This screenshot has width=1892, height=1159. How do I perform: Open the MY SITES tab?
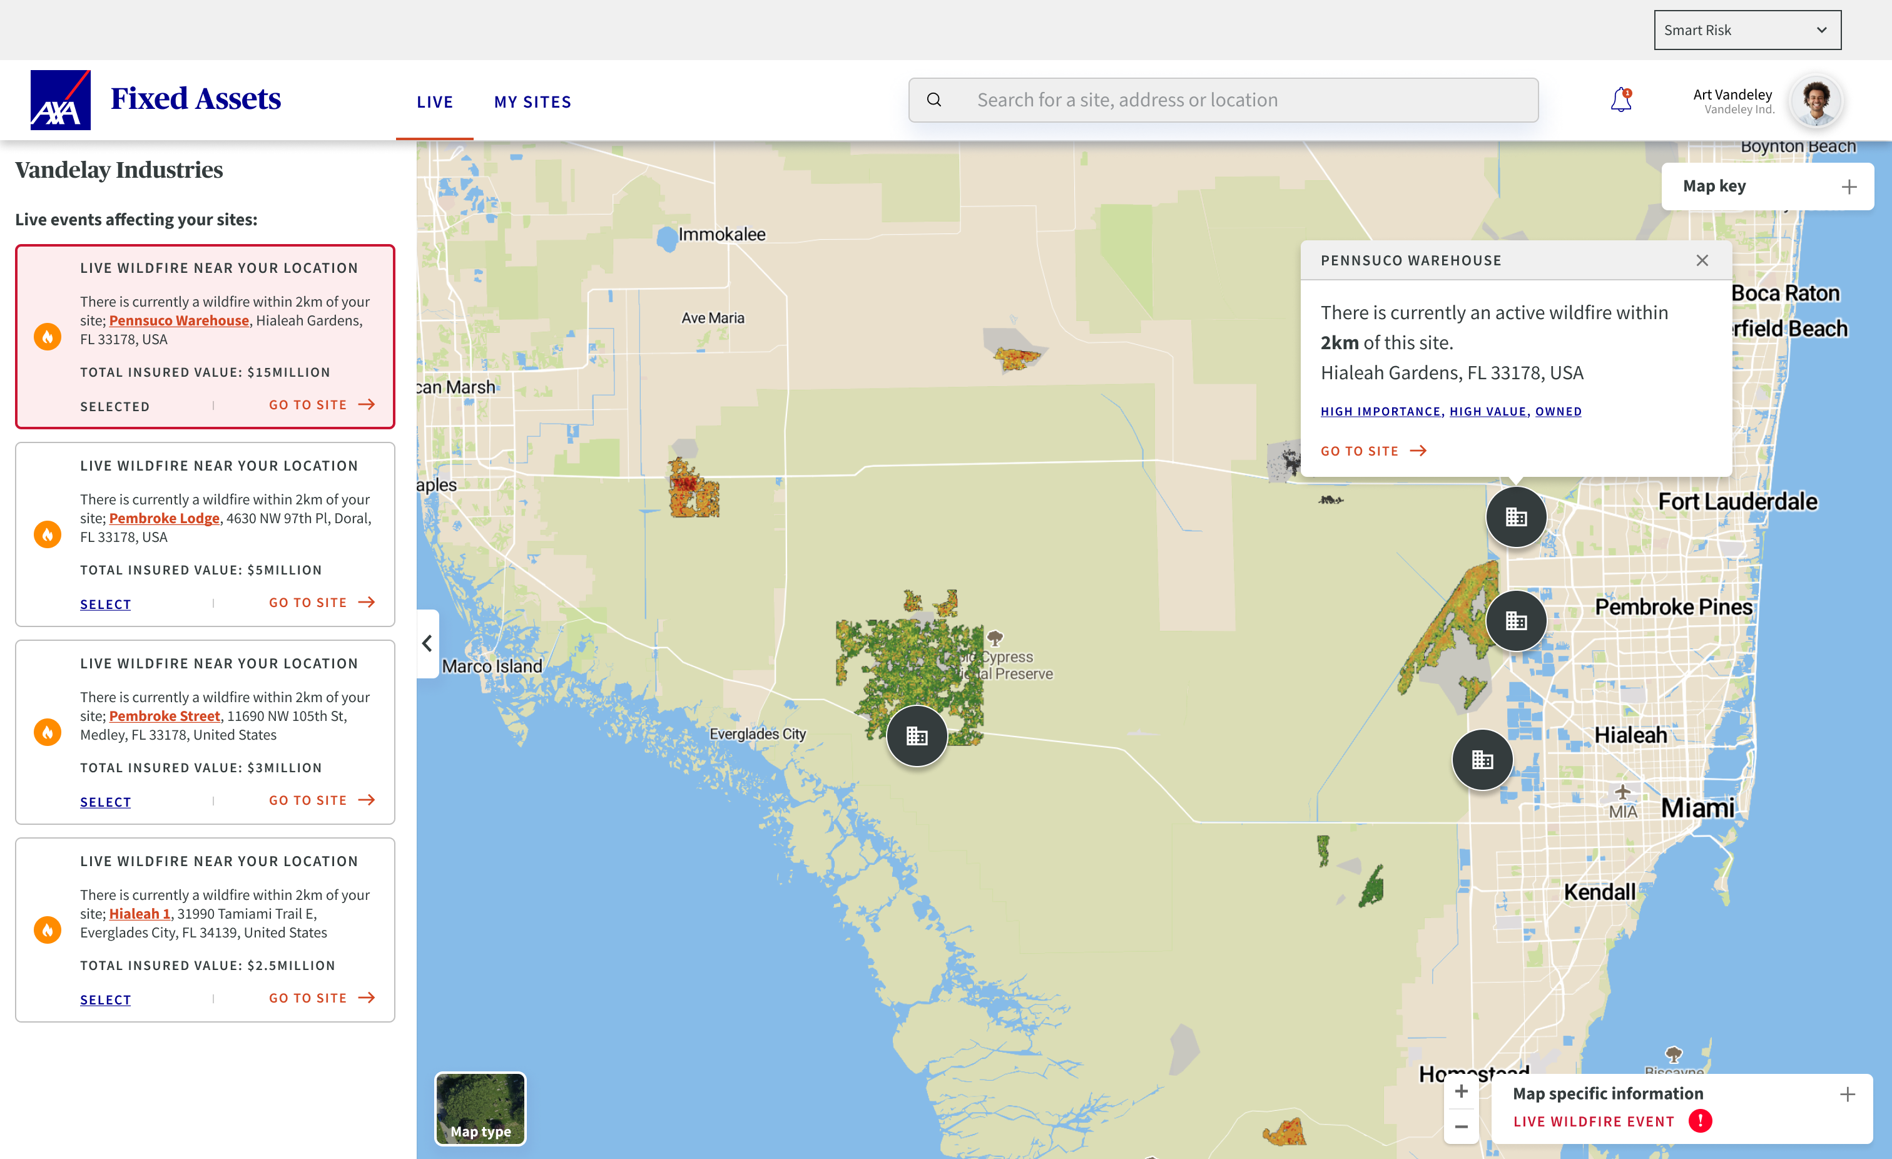(x=533, y=102)
